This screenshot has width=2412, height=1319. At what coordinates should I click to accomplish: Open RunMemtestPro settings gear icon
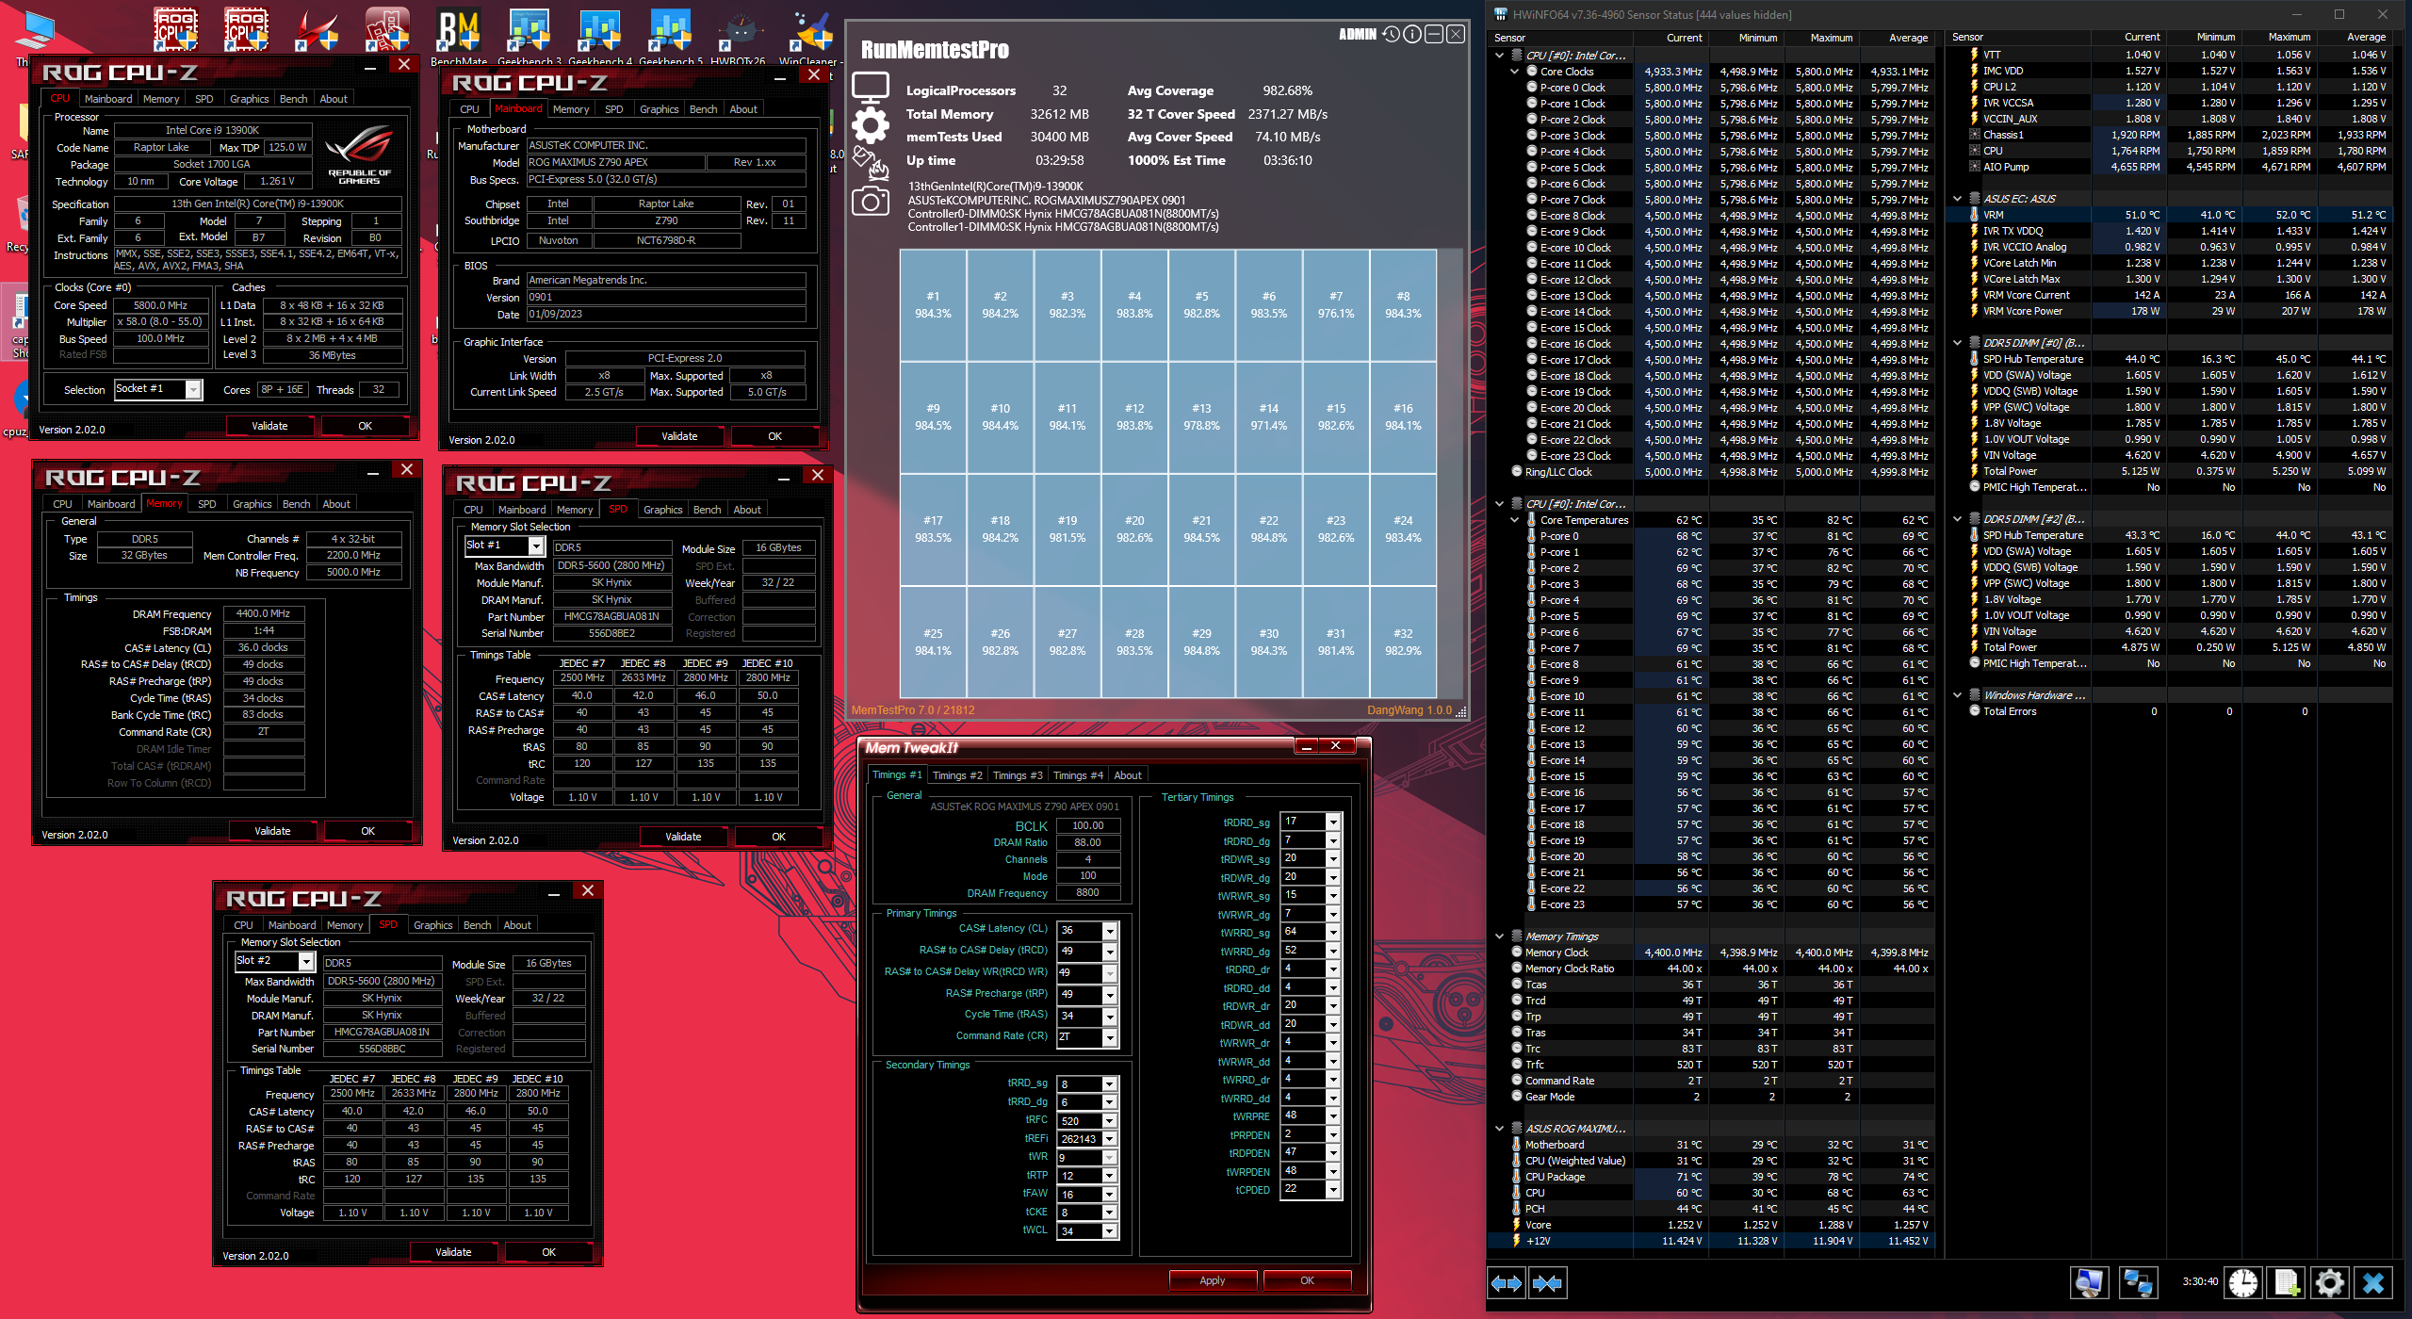tap(870, 124)
